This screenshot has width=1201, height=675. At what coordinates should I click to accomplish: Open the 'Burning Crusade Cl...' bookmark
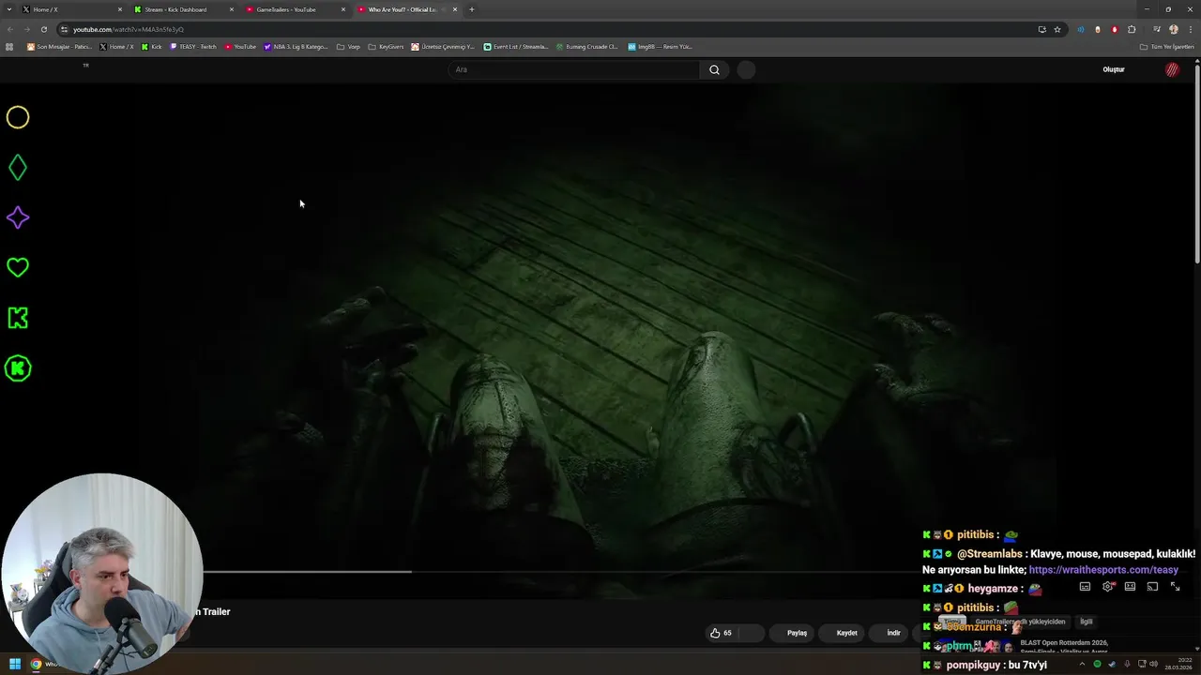coord(587,47)
